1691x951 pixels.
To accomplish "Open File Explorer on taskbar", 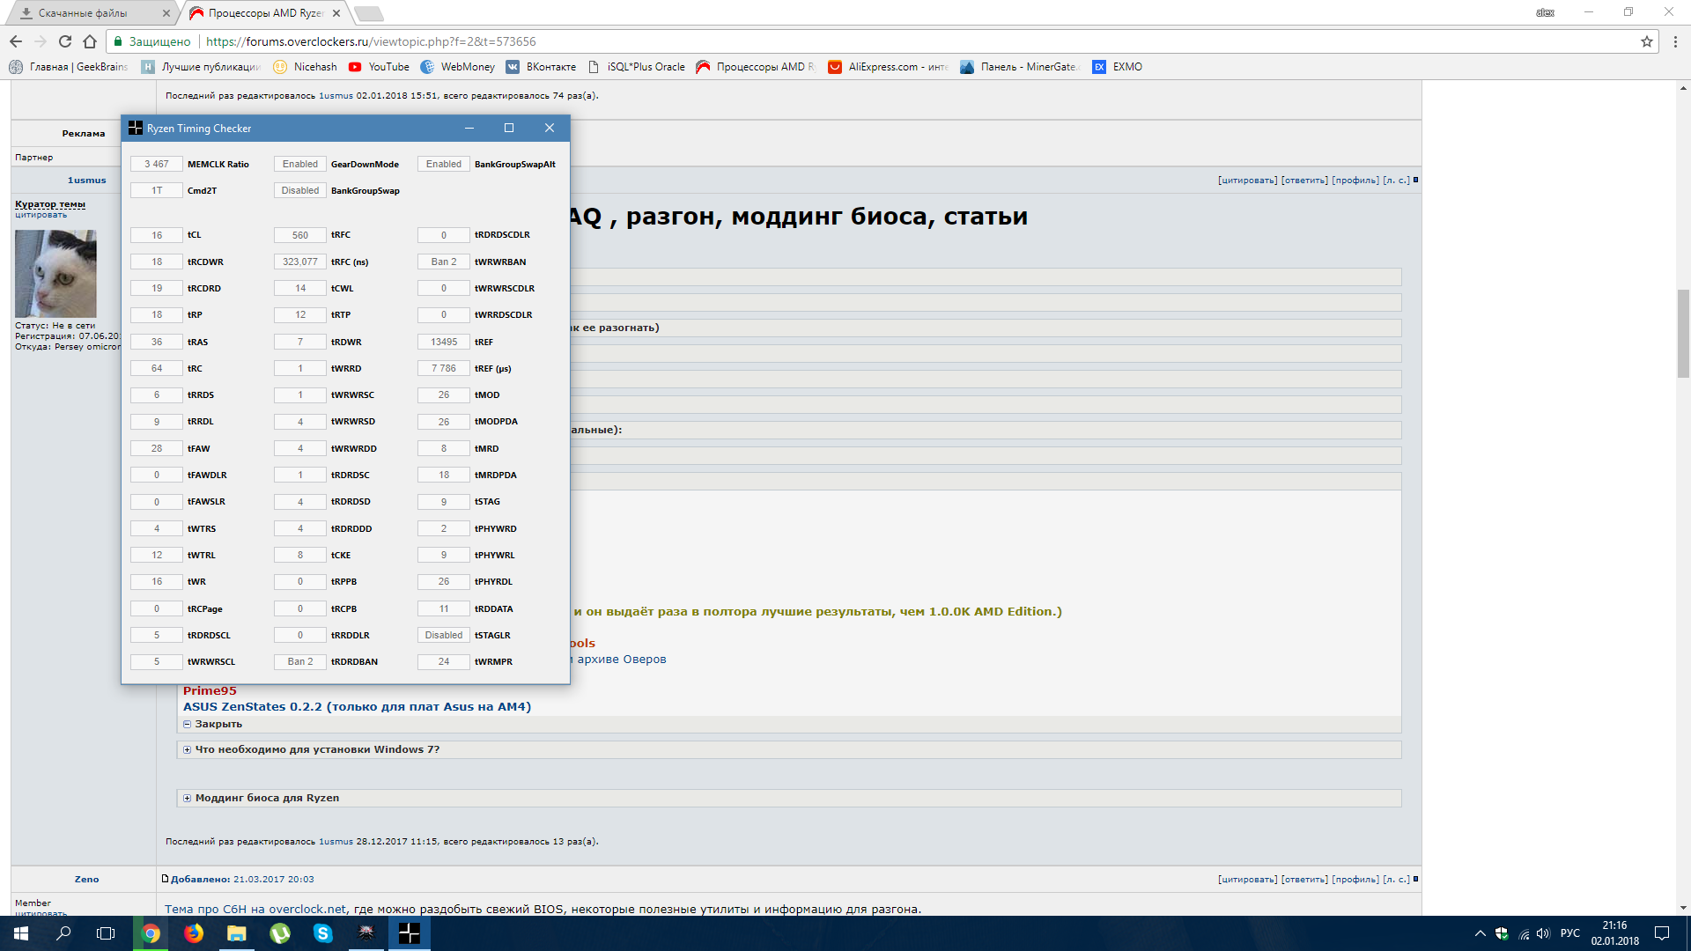I will (237, 933).
